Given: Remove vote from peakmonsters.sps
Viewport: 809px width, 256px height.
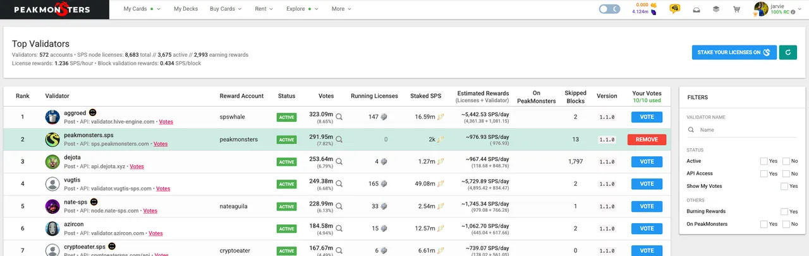Looking at the screenshot, I should click(647, 139).
